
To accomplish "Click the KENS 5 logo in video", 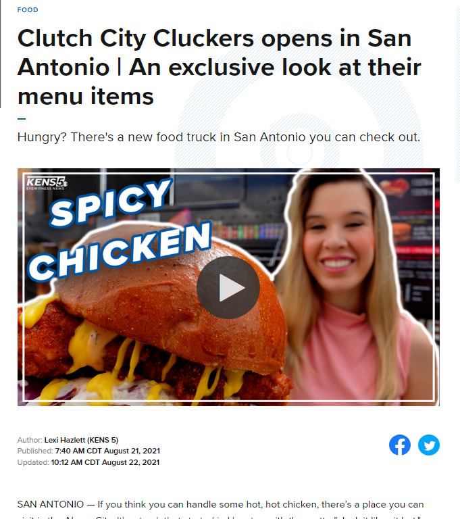I will click(x=47, y=183).
